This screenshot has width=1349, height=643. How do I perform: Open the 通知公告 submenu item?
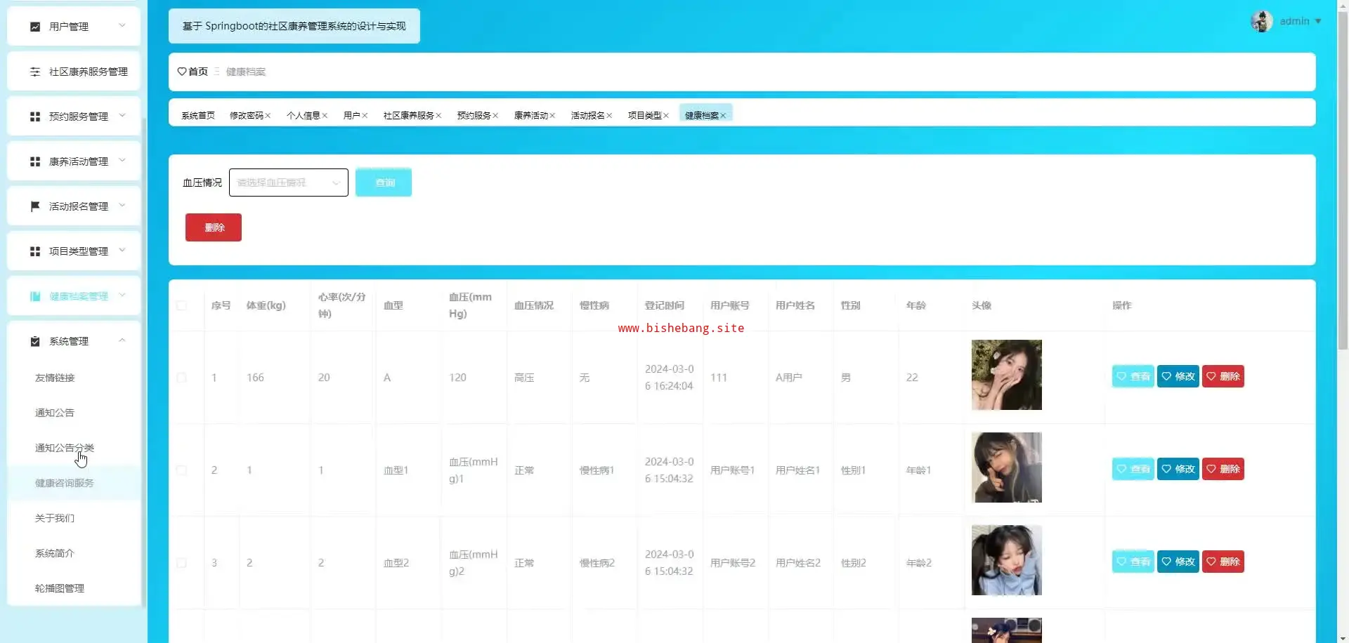tap(55, 413)
